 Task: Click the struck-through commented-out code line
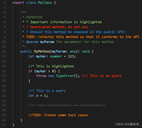pos(67,105)
